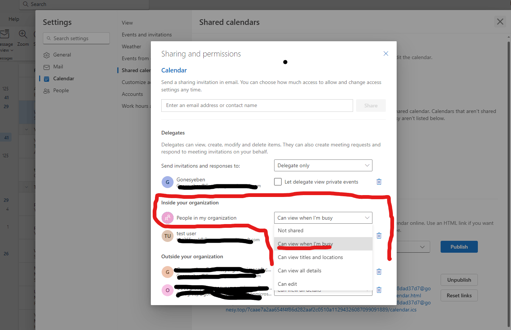This screenshot has width=511, height=330.
Task: Close the Sharing and permissions dialog
Action: click(x=386, y=54)
